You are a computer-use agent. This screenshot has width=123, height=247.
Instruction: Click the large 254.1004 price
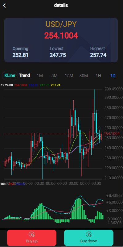pyautogui.click(x=61, y=36)
